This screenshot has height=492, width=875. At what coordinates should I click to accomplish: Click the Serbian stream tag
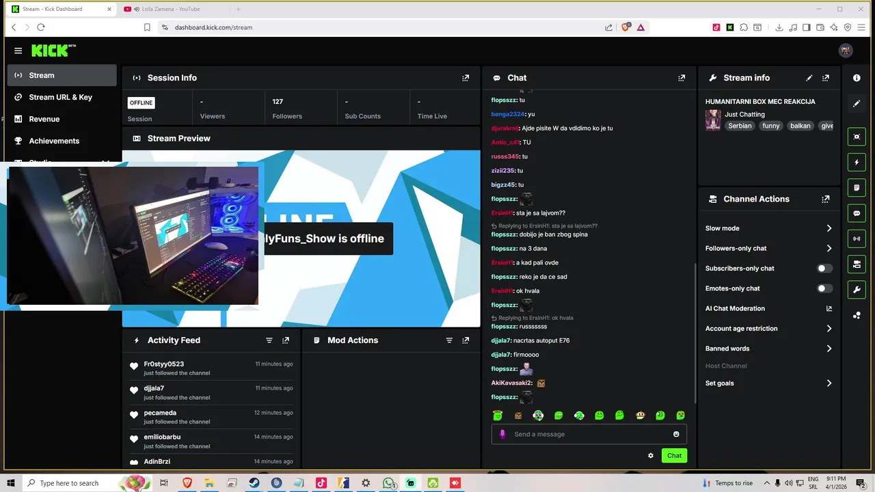[740, 126]
